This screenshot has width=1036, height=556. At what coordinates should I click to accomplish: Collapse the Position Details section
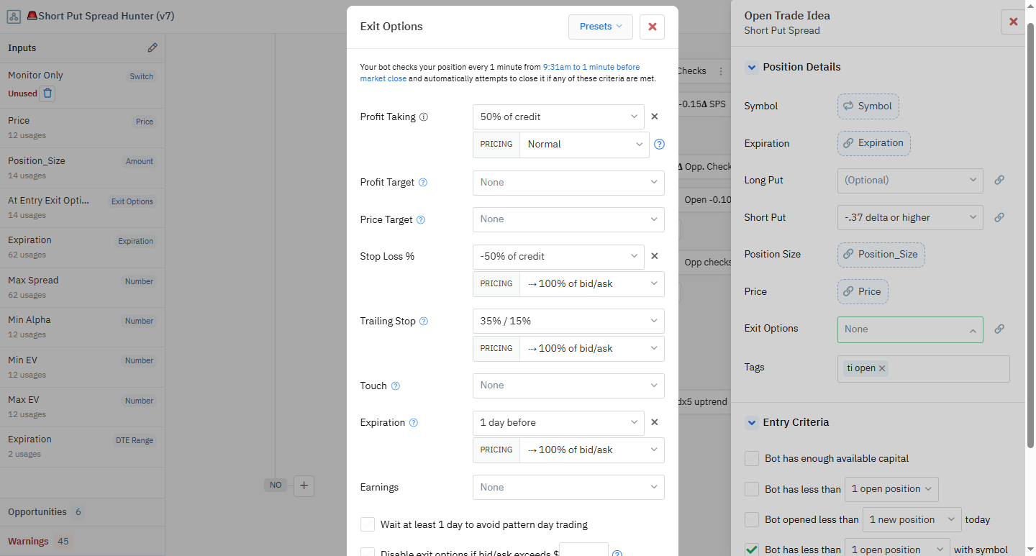752,67
